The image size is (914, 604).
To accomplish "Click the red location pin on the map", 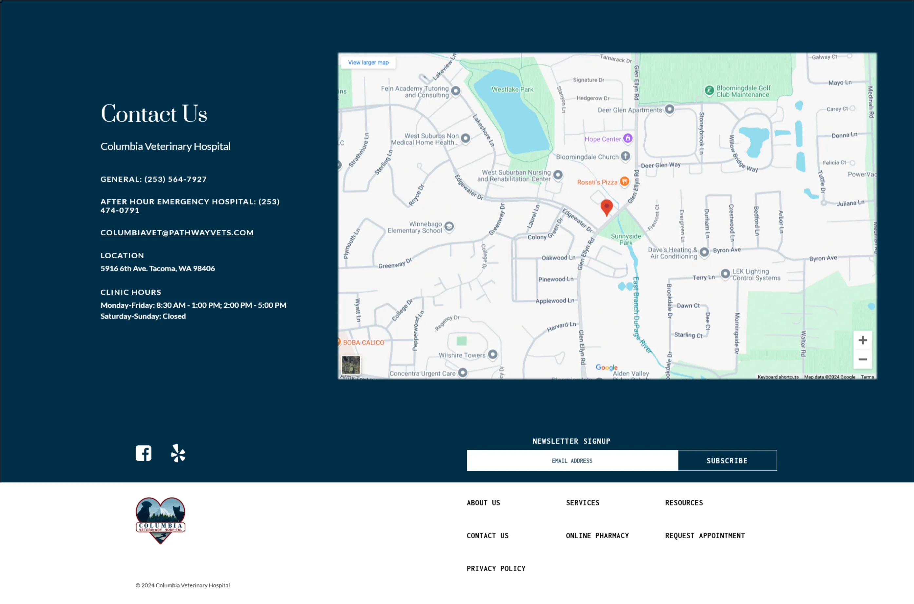I will (606, 207).
